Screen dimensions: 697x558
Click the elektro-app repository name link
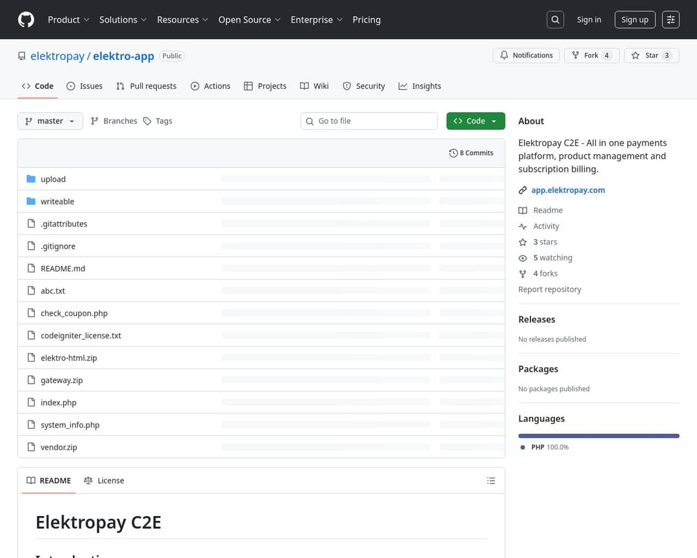(x=123, y=56)
